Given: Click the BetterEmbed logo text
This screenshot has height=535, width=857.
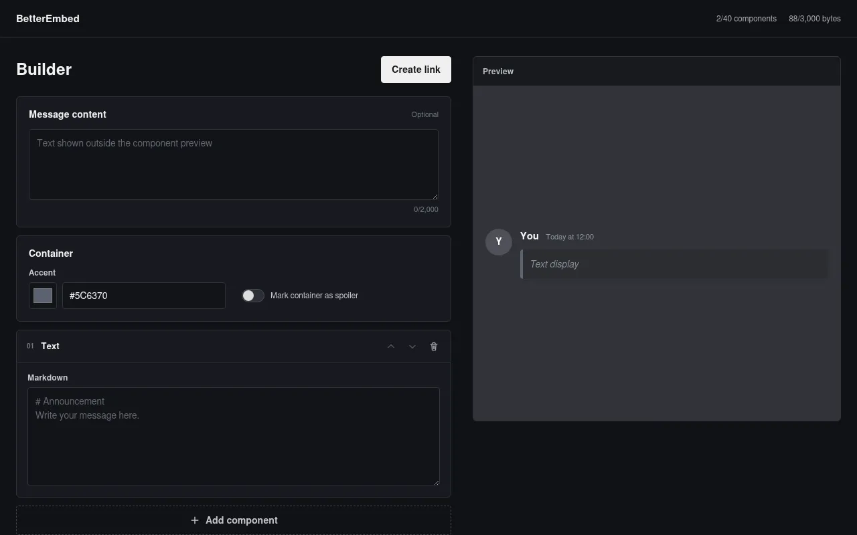Looking at the screenshot, I should click(48, 19).
